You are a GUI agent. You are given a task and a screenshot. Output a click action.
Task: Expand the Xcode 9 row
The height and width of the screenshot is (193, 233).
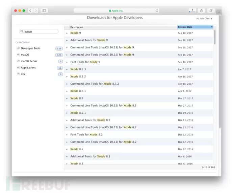67,33
